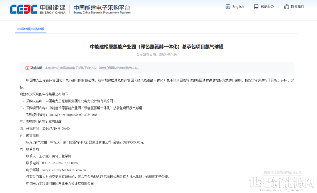
Task: Click the 六、联系事项 heading
Action: click(30, 149)
